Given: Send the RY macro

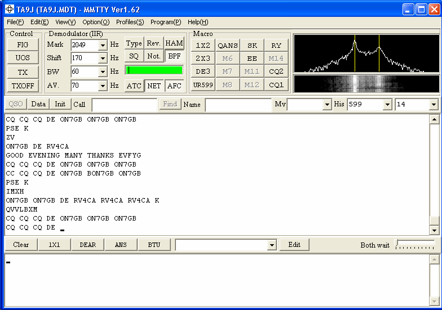Looking at the screenshot, I should 276,45.
